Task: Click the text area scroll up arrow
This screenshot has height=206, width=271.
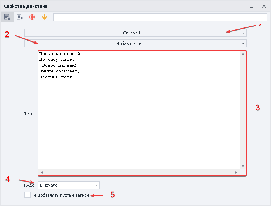Action: 243,54
